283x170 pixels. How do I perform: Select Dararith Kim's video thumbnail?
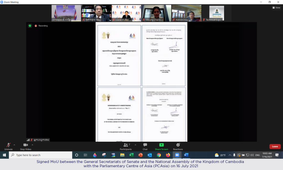pos(126,13)
